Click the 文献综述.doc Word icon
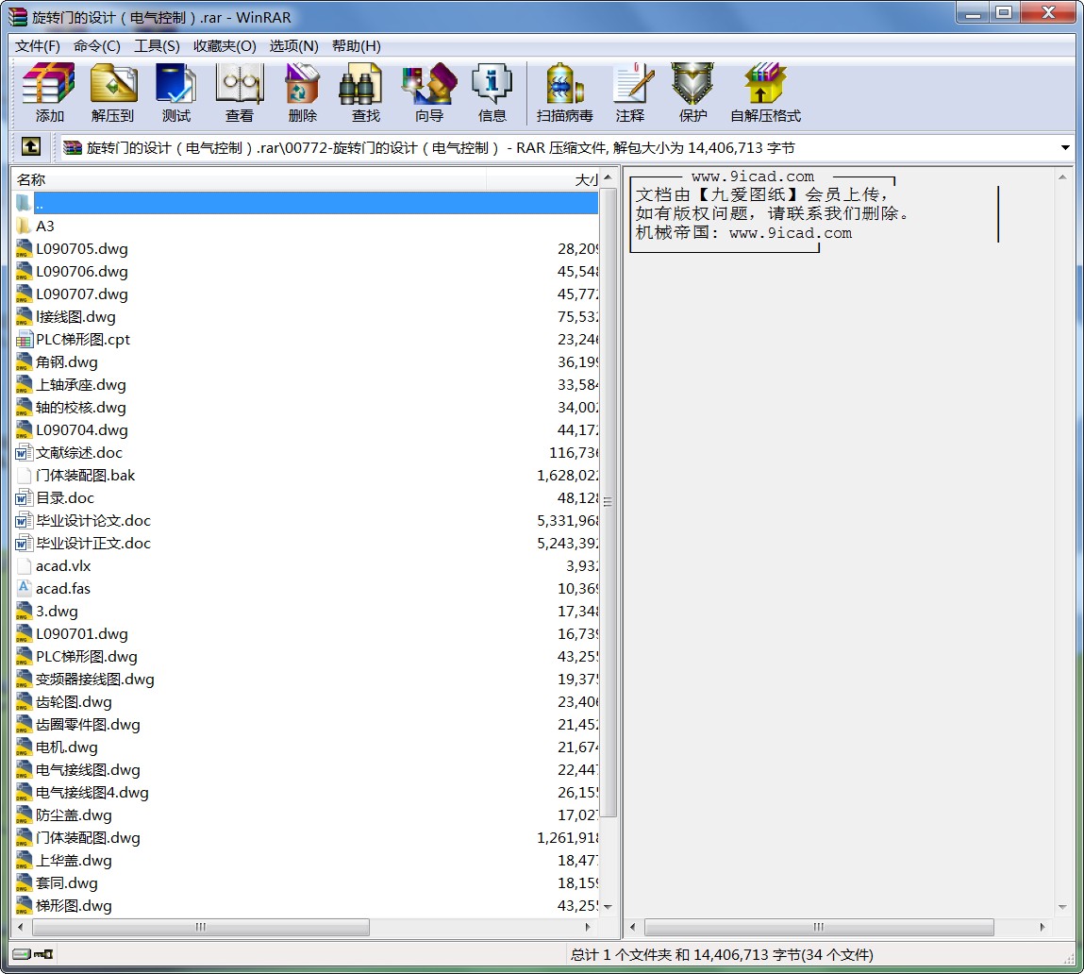This screenshot has height=974, width=1084. [x=24, y=453]
